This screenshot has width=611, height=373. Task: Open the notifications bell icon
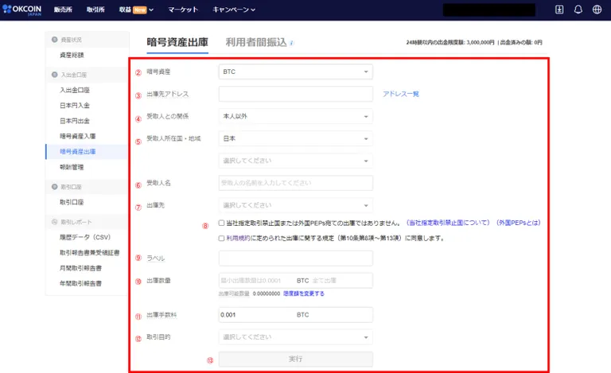pos(578,10)
